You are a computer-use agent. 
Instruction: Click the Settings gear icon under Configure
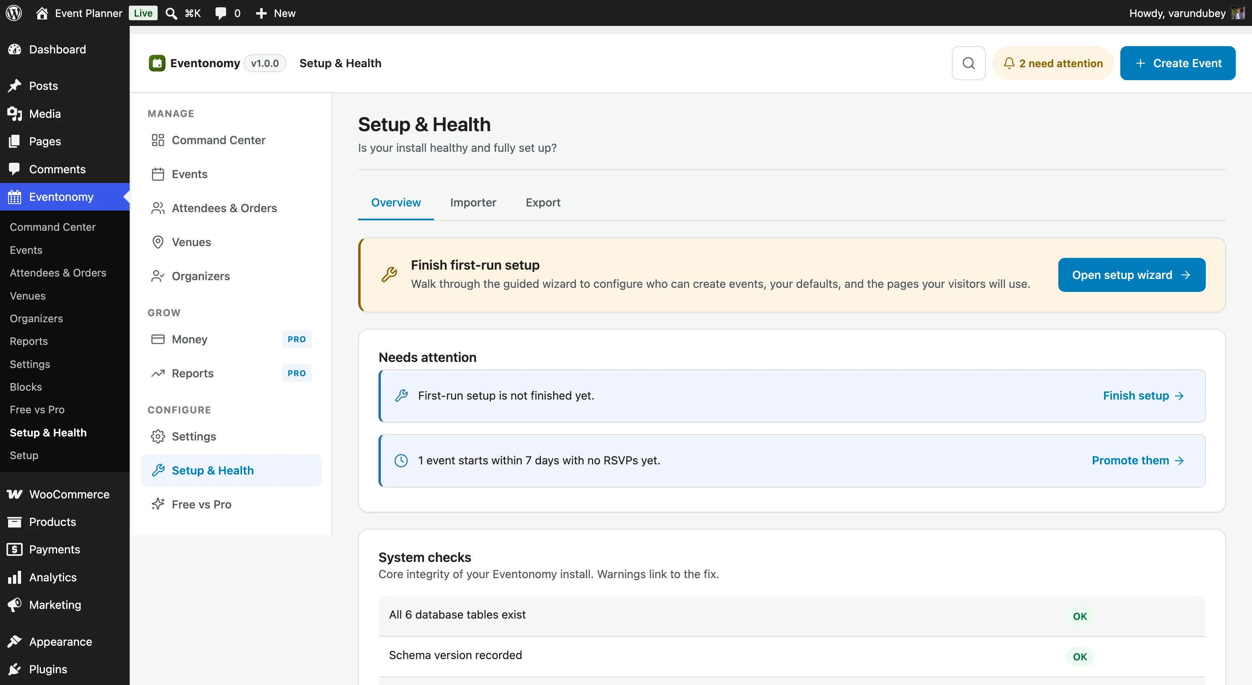pyautogui.click(x=158, y=436)
